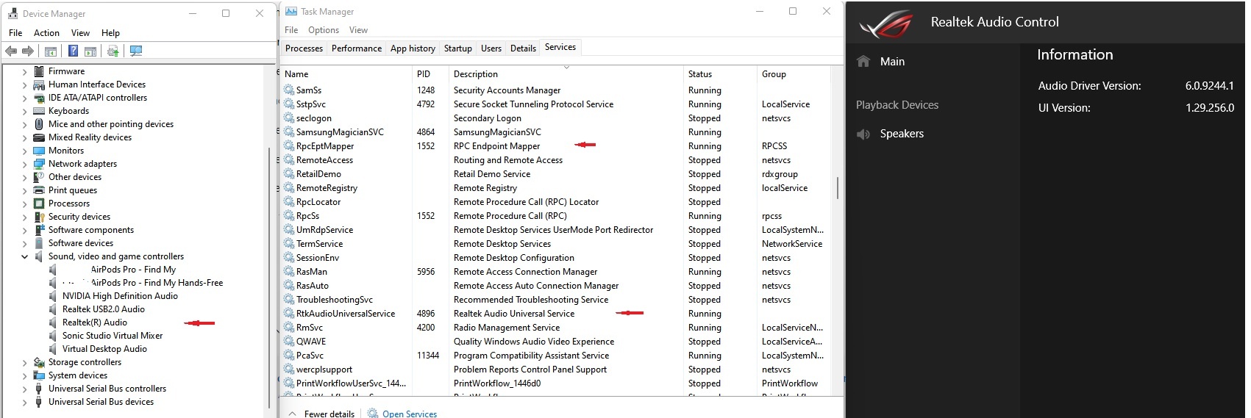
Task: Click the Device Manager title bar icon
Action: click(13, 13)
